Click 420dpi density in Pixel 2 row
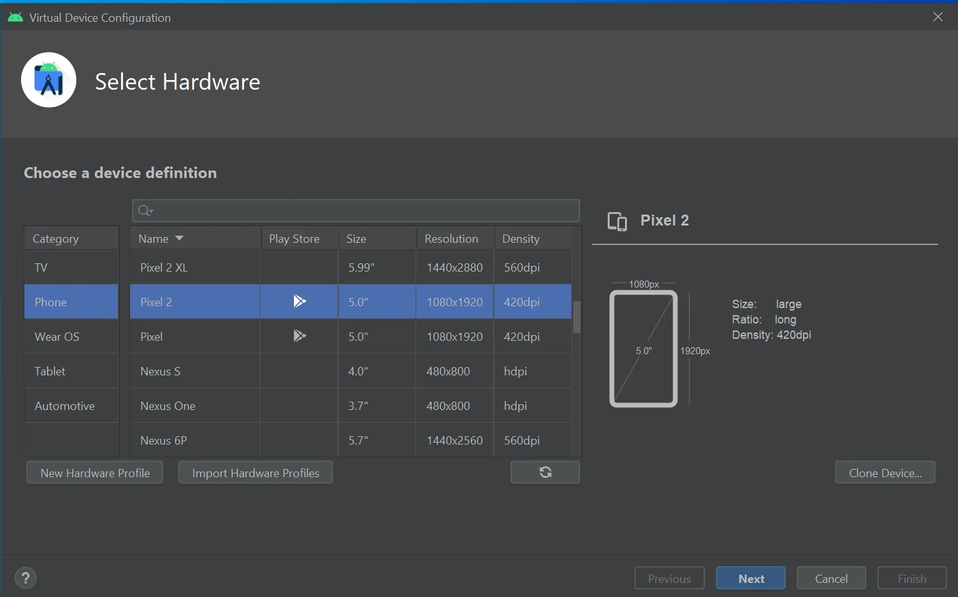Screen dimensions: 958x597 (x=533, y=302)
